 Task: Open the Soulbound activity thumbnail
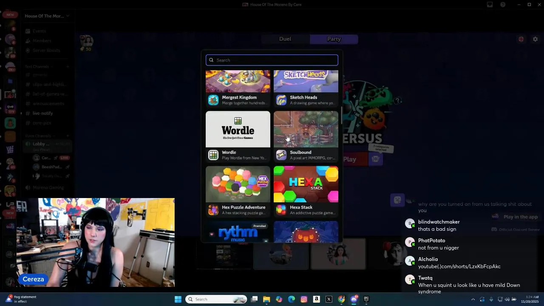coord(306,129)
